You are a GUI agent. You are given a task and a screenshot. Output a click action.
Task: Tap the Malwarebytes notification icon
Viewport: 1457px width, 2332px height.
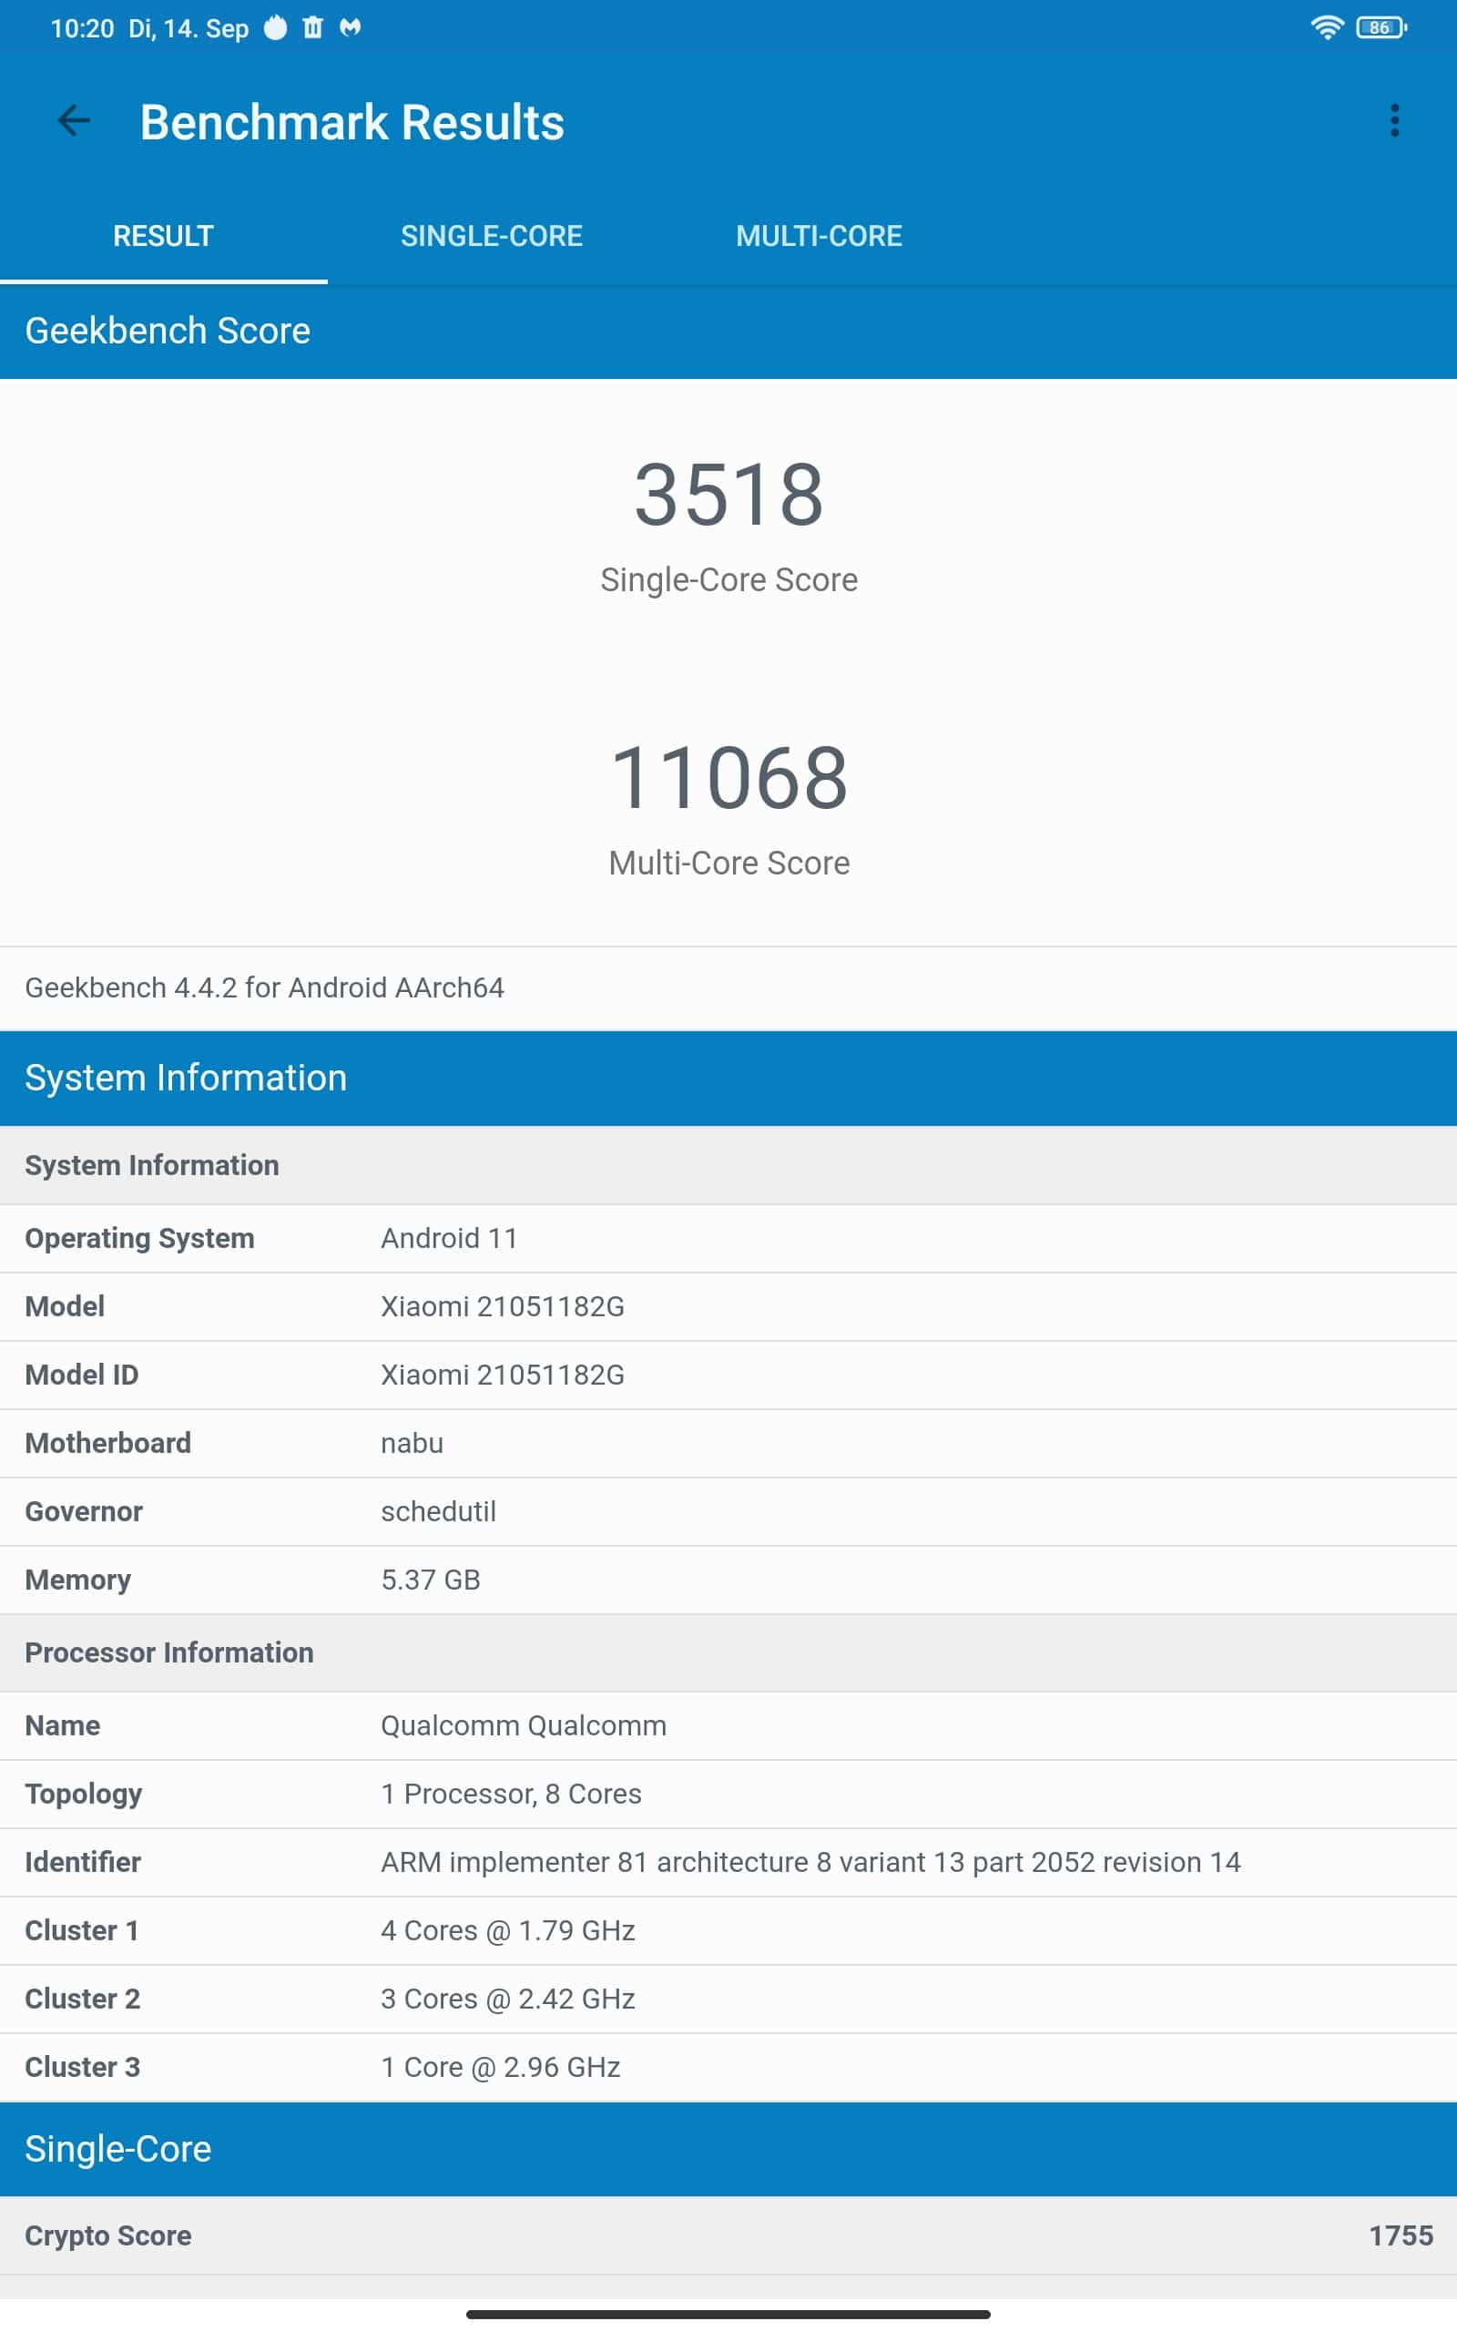tap(350, 28)
